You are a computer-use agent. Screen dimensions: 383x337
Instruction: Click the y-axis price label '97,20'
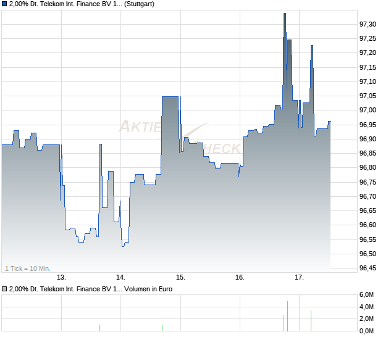pos(368,52)
